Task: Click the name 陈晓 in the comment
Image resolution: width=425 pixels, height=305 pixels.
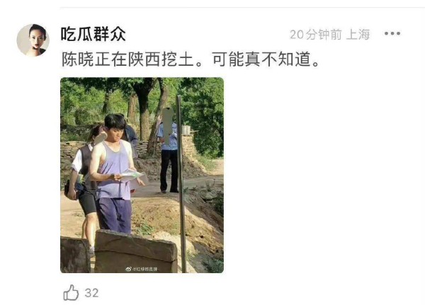Action: click(x=78, y=59)
